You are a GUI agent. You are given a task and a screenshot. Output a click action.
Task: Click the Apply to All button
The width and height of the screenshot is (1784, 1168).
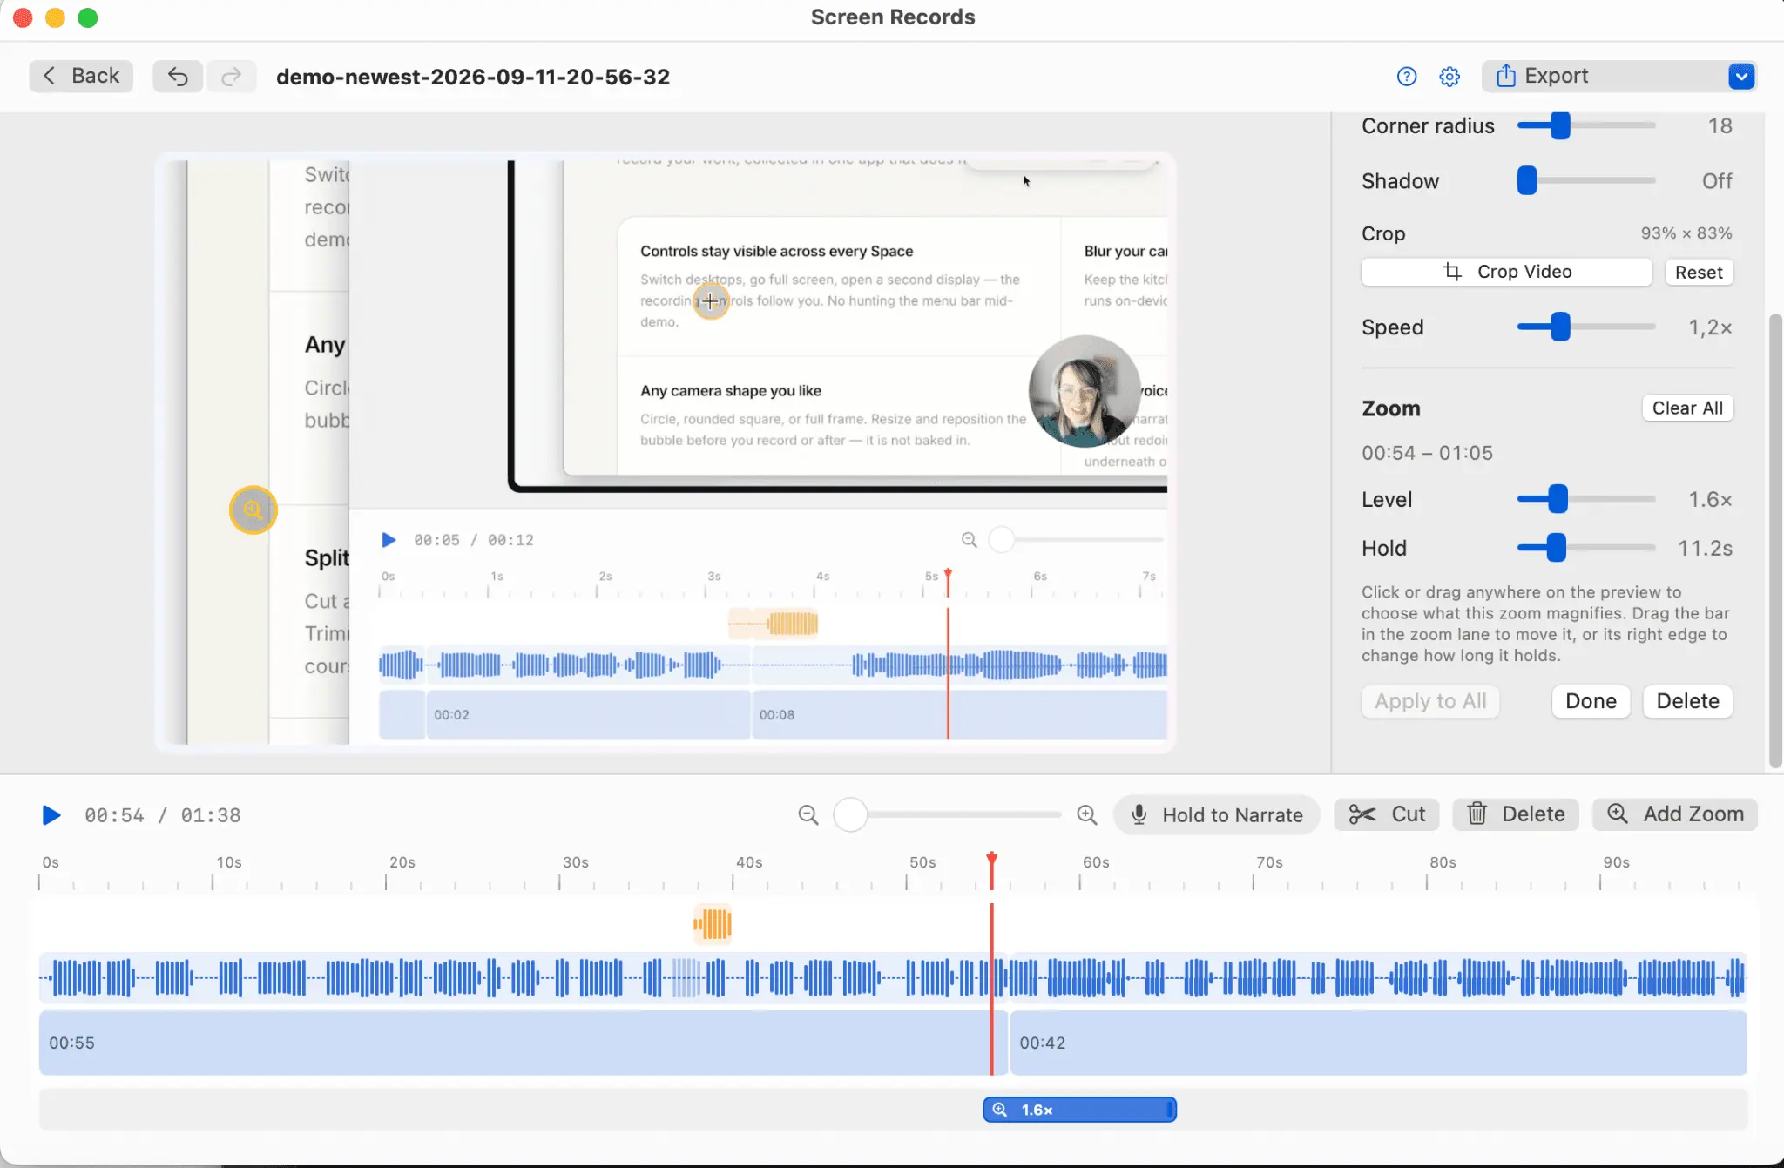(x=1430, y=701)
